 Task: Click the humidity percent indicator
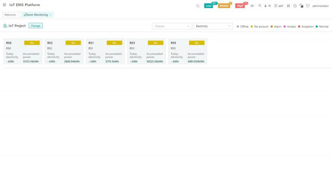(267, 6)
